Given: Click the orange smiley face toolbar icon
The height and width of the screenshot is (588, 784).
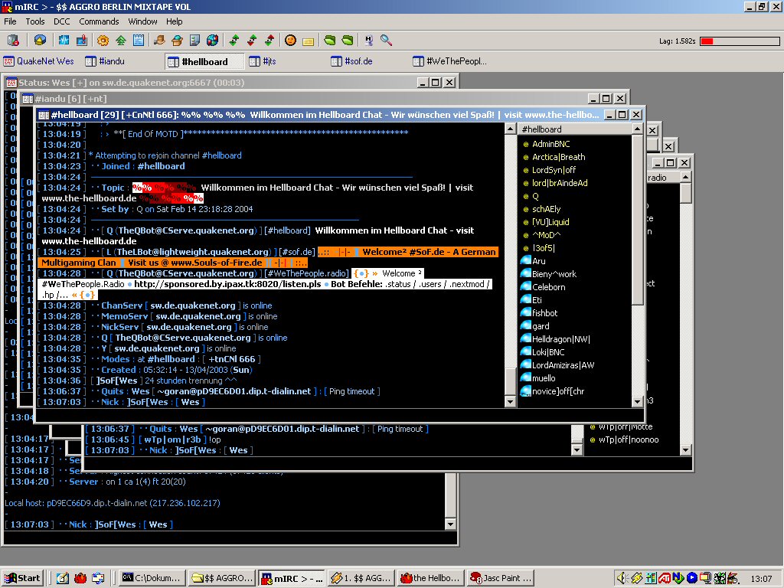Looking at the screenshot, I should point(291,40).
